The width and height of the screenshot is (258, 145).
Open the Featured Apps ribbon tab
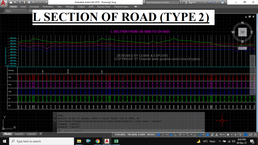(121, 7)
